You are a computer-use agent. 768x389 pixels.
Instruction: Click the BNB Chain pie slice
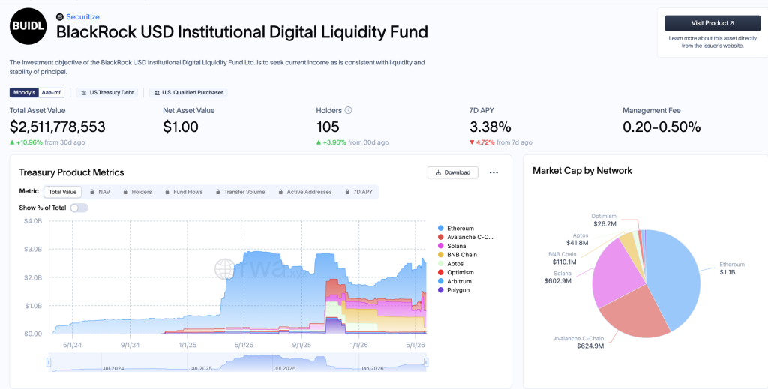[628, 243]
